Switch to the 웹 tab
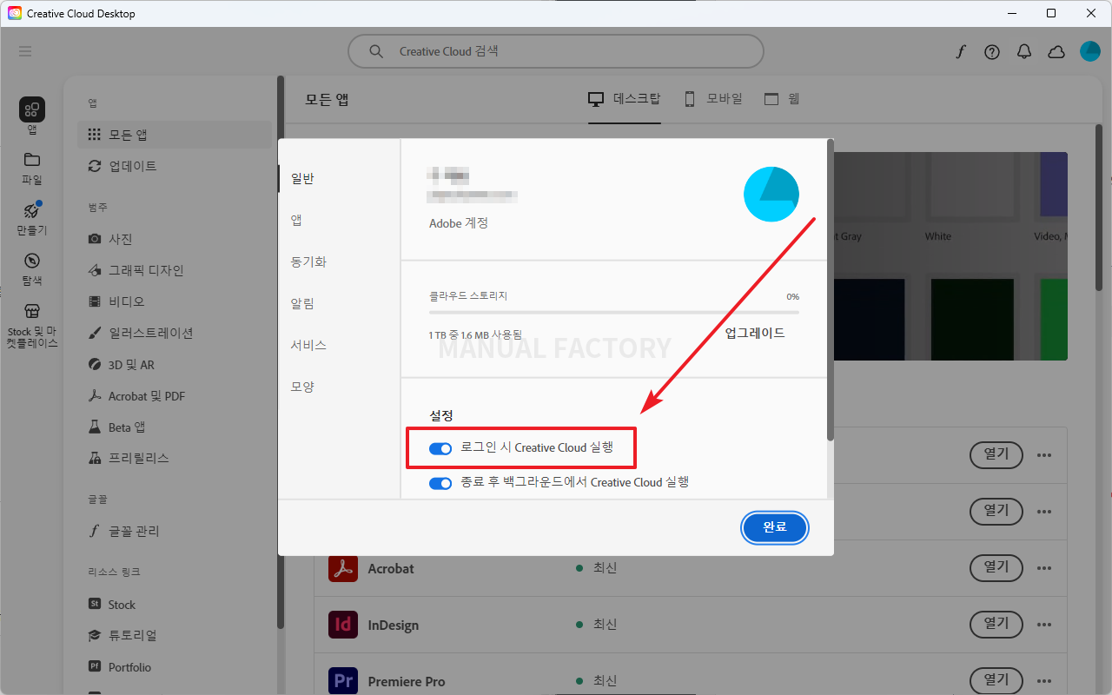1112x695 pixels. pos(782,99)
